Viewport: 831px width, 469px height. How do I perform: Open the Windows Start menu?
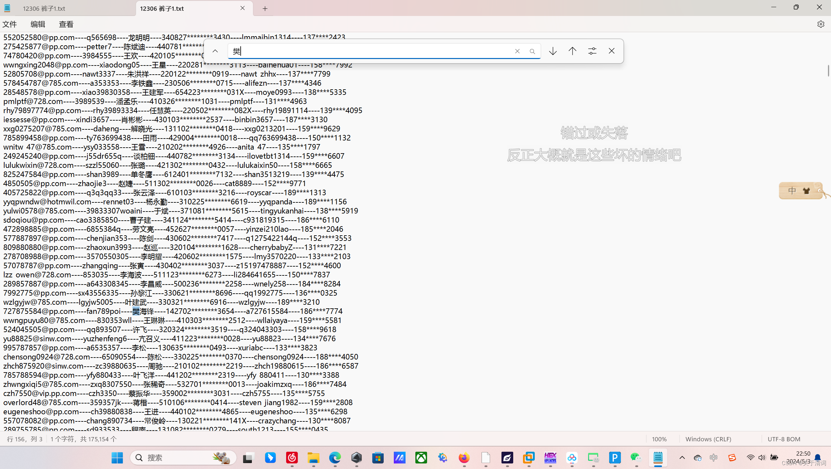click(x=117, y=458)
